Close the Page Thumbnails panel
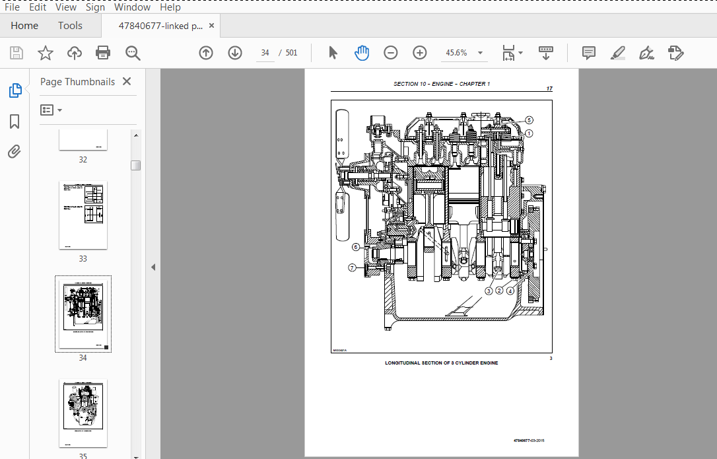The image size is (717, 459). 127,81
